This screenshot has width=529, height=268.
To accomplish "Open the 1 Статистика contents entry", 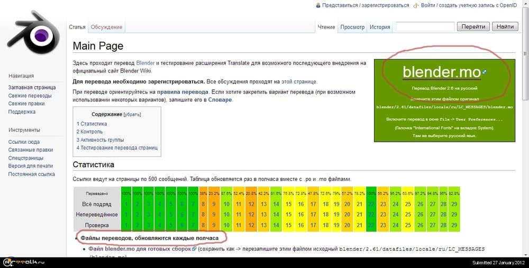I will click(92, 124).
